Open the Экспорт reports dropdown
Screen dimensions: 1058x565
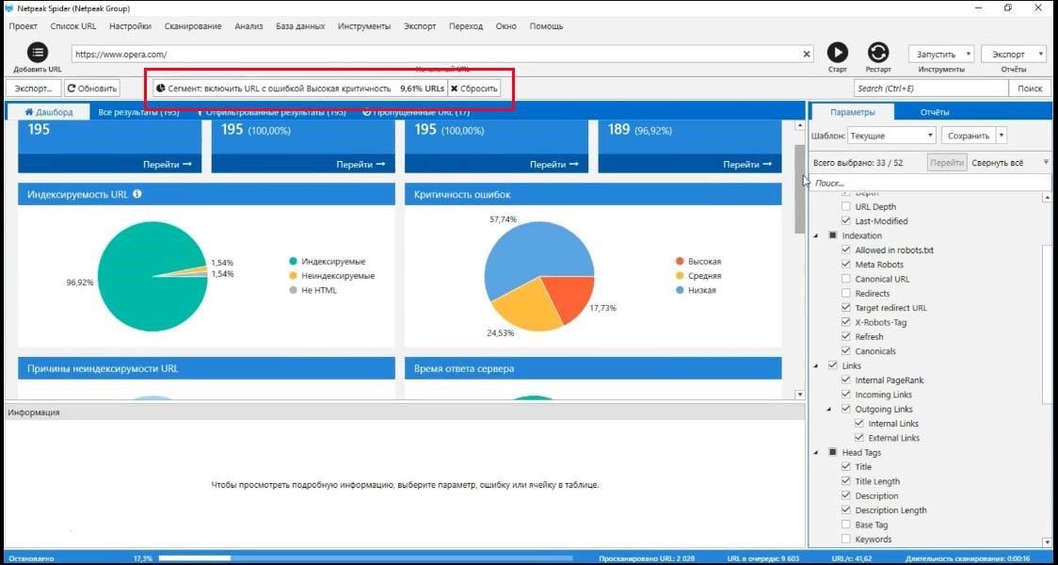[x=1014, y=55]
